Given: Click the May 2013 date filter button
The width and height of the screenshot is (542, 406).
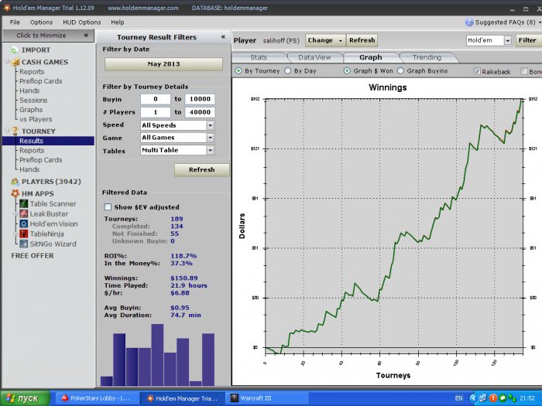Looking at the screenshot, I should [x=163, y=64].
